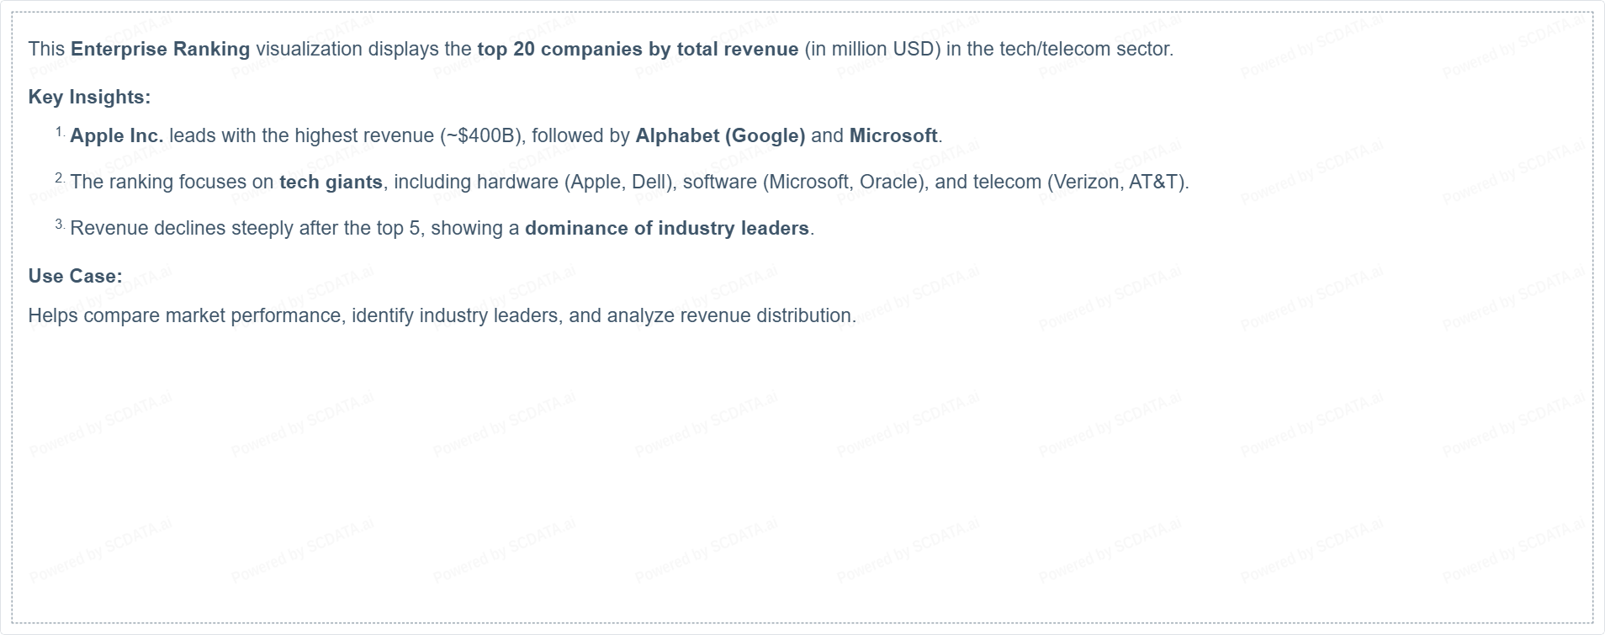Click the "(Apple, Dell)" hardware text
This screenshot has height=635, width=1605.
click(620, 182)
